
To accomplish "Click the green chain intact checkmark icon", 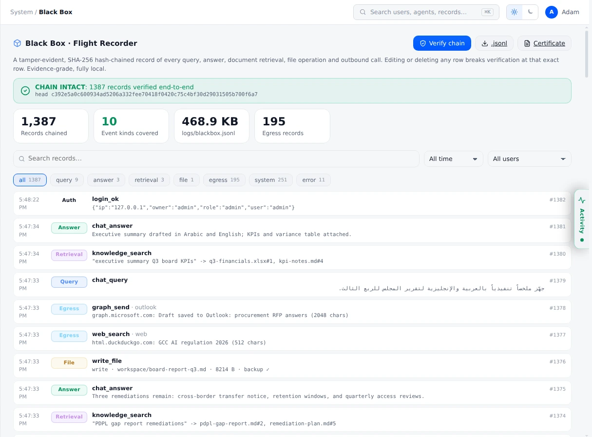I will pos(25,91).
